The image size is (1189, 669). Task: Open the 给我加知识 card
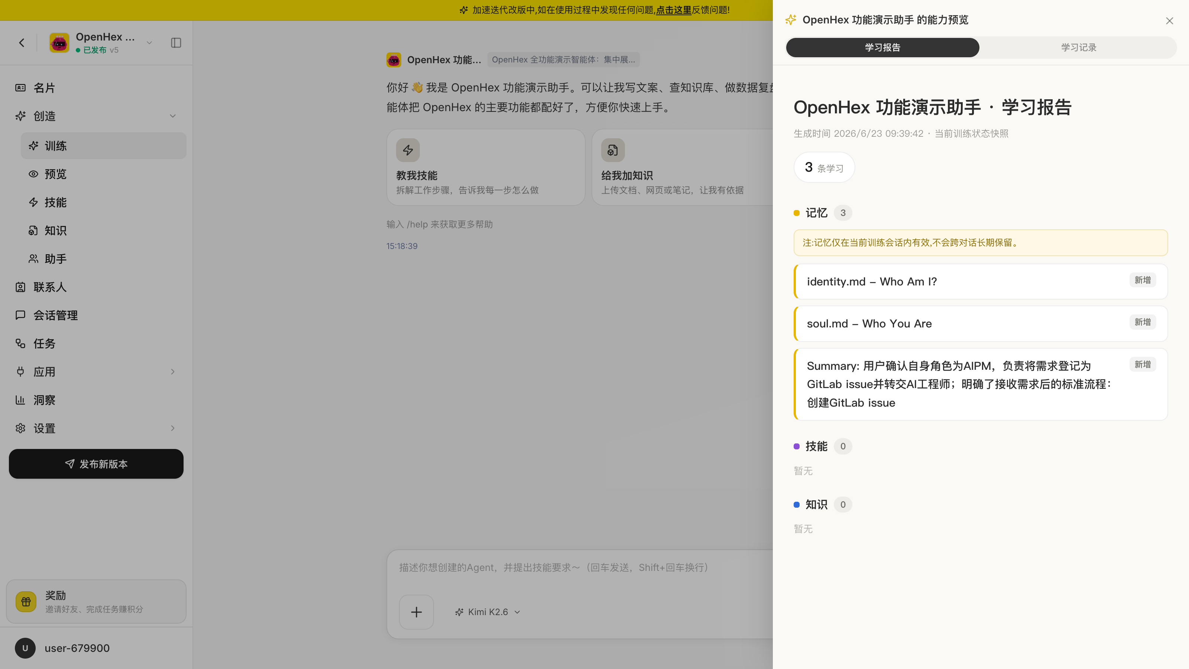(x=683, y=167)
